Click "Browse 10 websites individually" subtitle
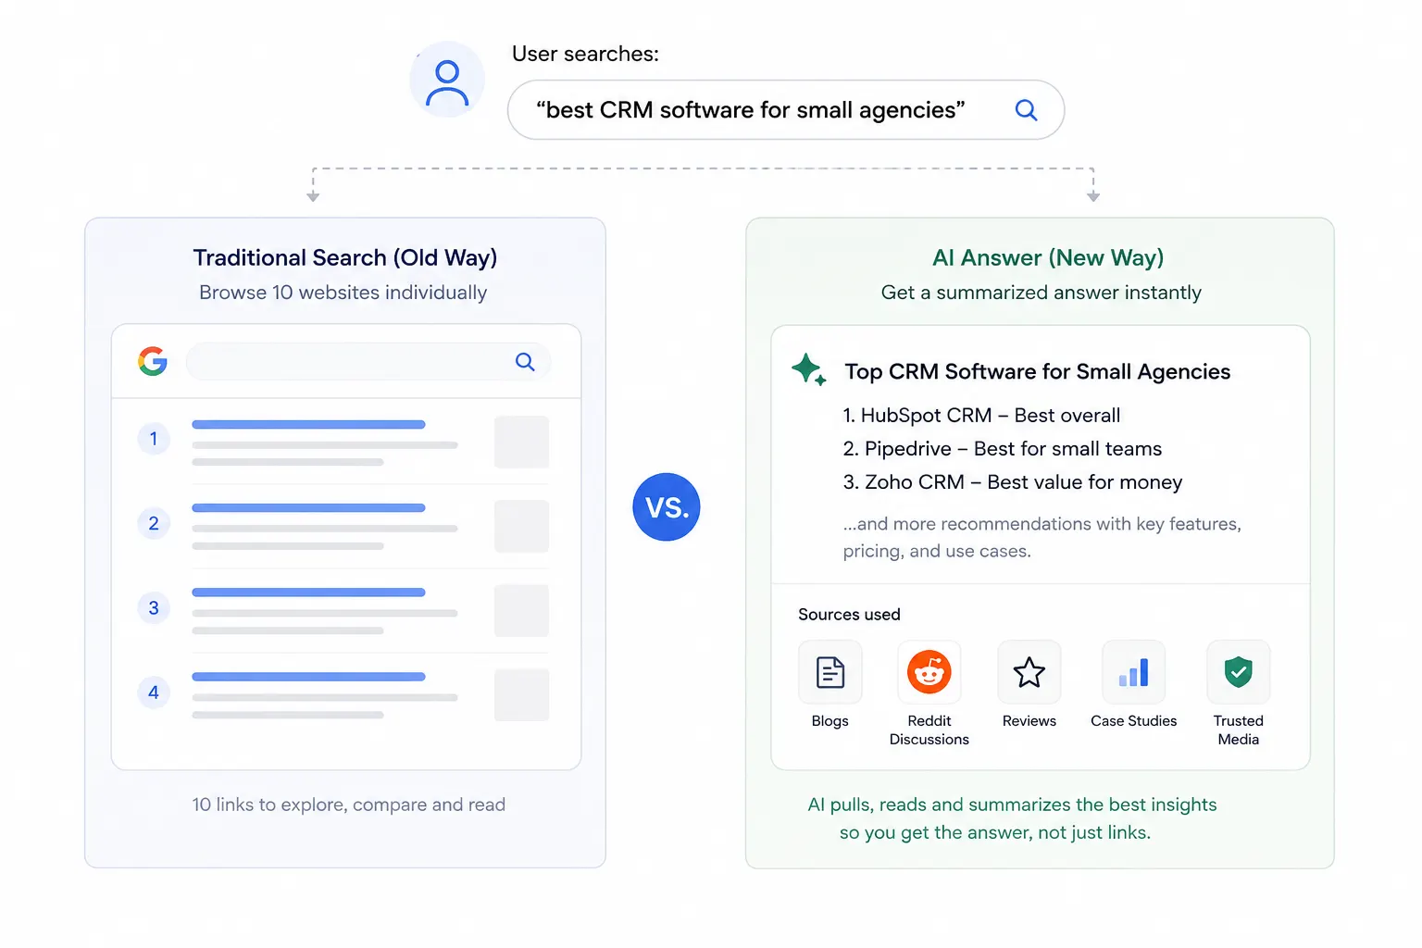The image size is (1422, 948). 343,293
